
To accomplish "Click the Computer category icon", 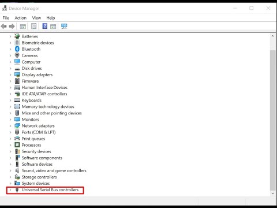I will [x=17, y=62].
